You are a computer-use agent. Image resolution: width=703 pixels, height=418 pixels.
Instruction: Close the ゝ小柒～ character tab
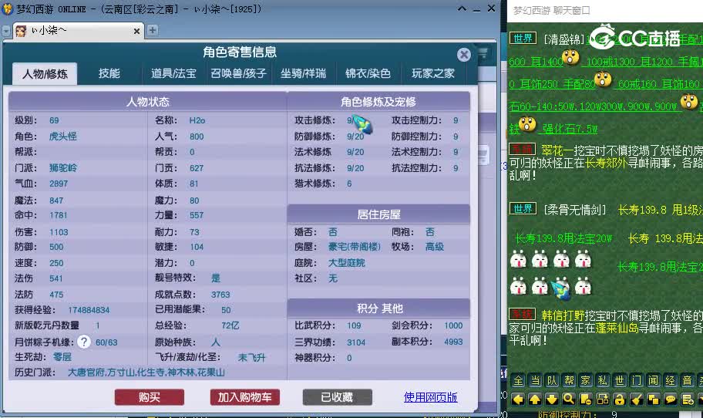[x=136, y=31]
